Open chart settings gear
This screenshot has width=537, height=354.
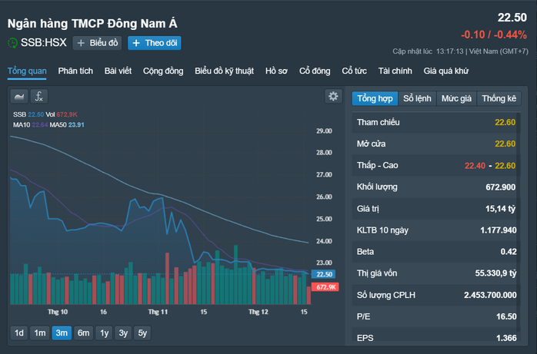click(333, 96)
